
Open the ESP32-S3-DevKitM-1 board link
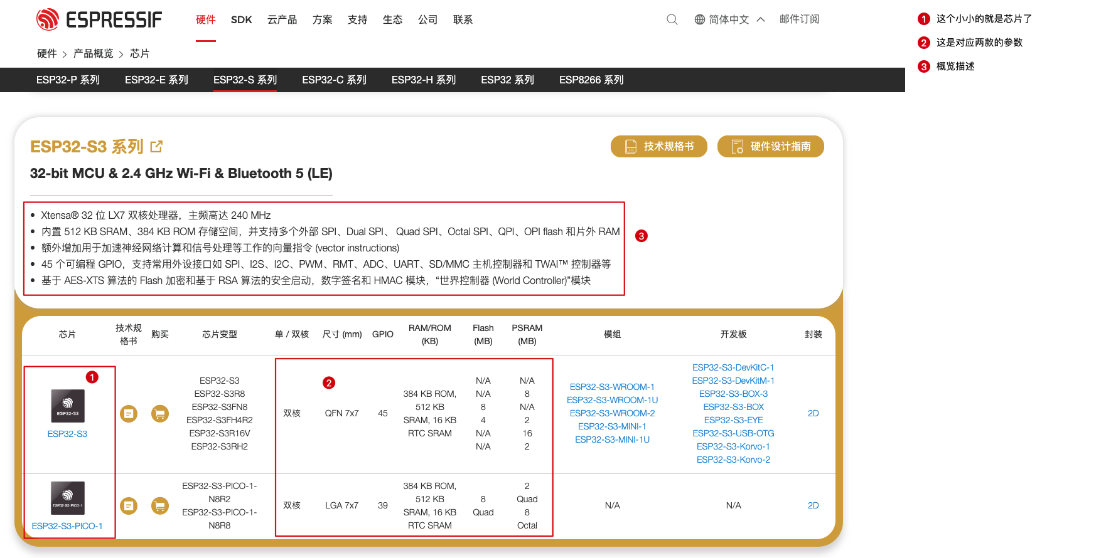pyautogui.click(x=734, y=381)
